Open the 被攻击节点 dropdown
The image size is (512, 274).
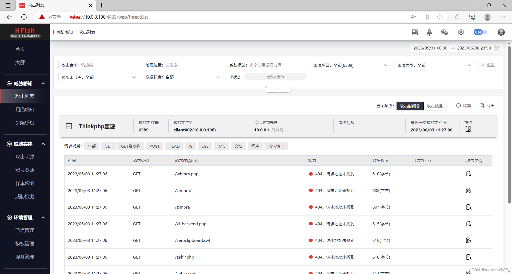(98, 77)
